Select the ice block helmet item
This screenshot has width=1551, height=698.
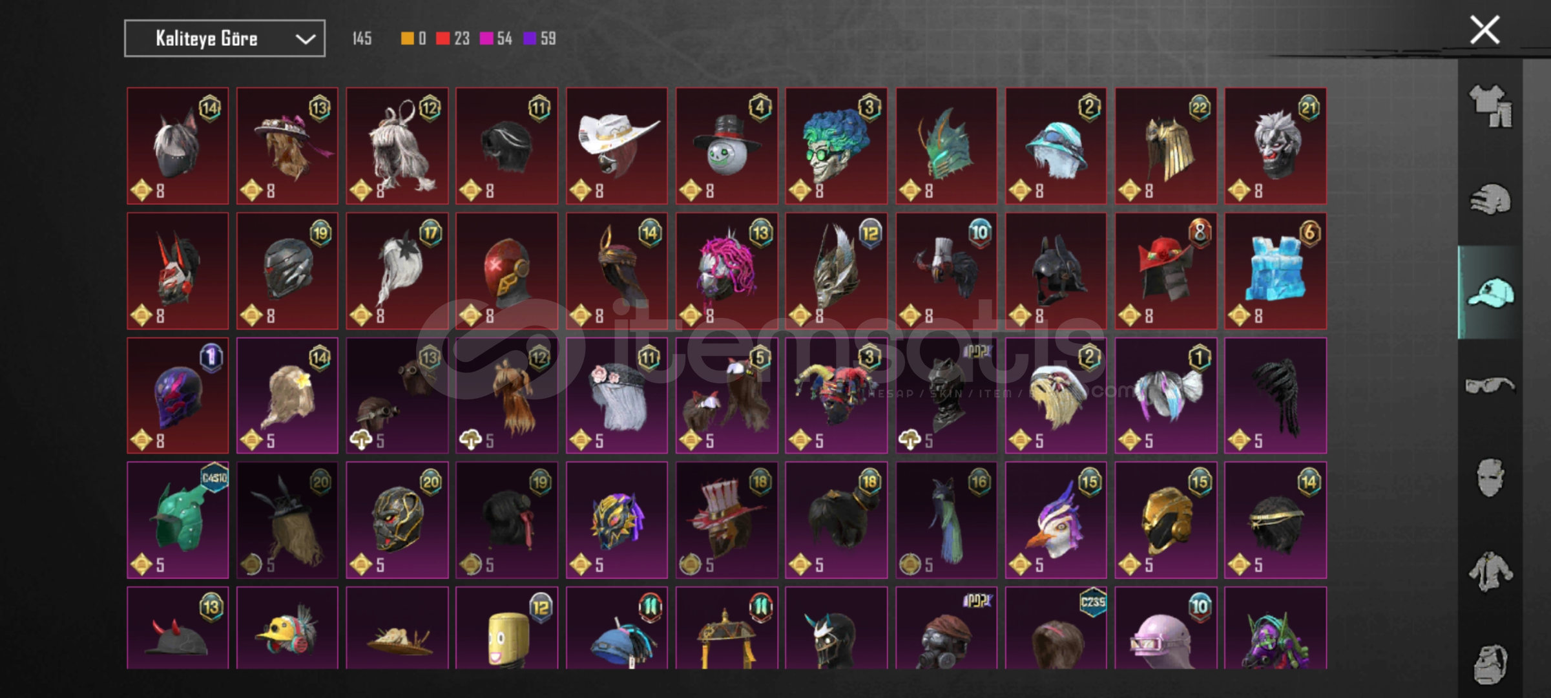pos(1275,271)
